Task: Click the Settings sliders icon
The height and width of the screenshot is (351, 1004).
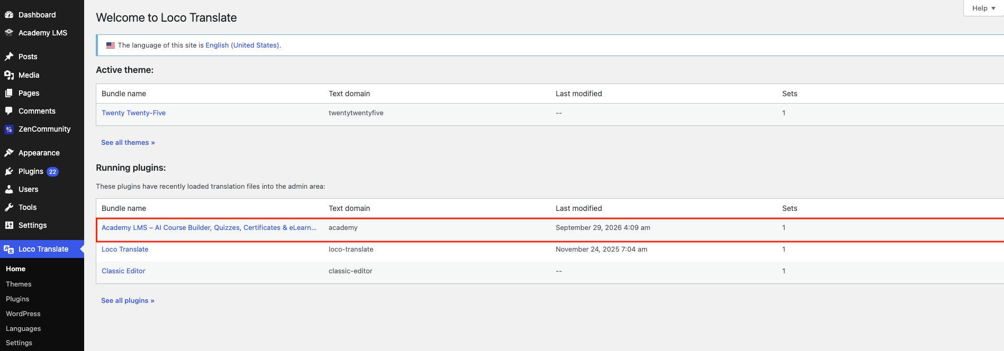Action: (x=9, y=225)
